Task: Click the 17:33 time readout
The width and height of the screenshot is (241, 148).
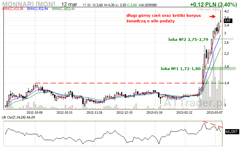Action: [86, 5]
